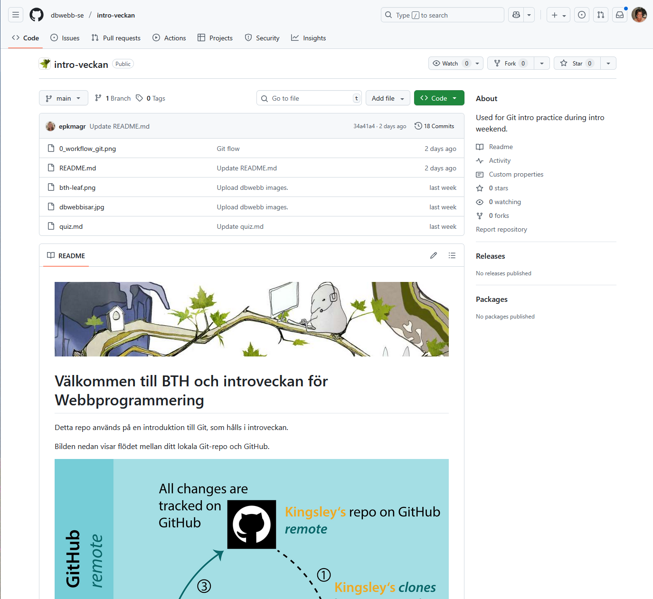
Task: Expand the Copilot dropdown arrow
Action: (529, 15)
